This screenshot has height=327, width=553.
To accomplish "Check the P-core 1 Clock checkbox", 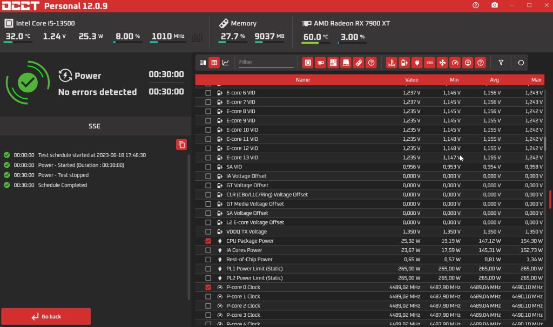I will click(x=208, y=296).
